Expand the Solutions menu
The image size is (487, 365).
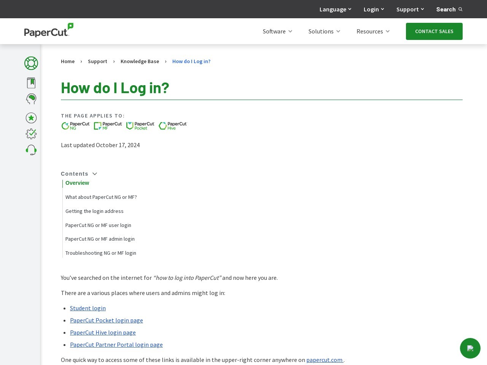click(x=324, y=31)
